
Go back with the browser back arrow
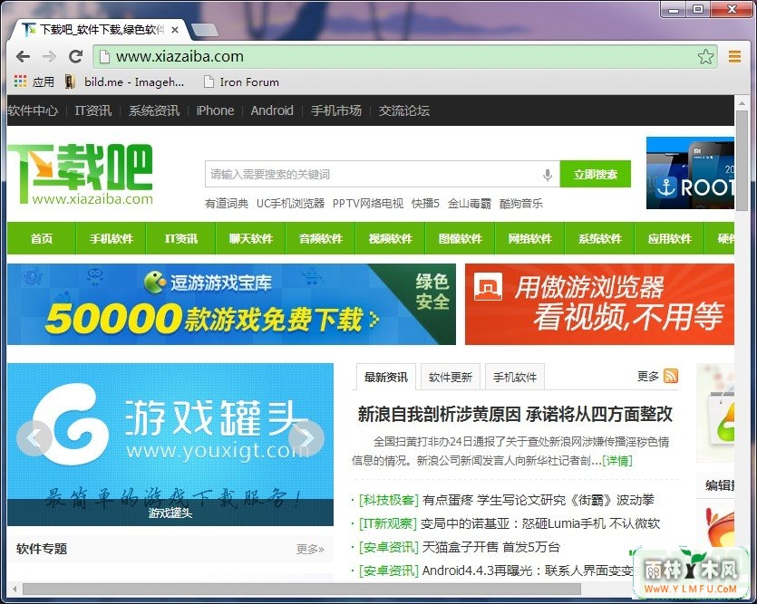(23, 57)
